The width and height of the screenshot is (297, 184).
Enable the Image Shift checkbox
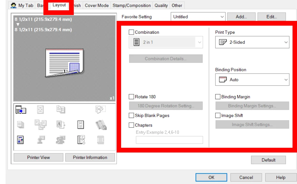coord(218,115)
